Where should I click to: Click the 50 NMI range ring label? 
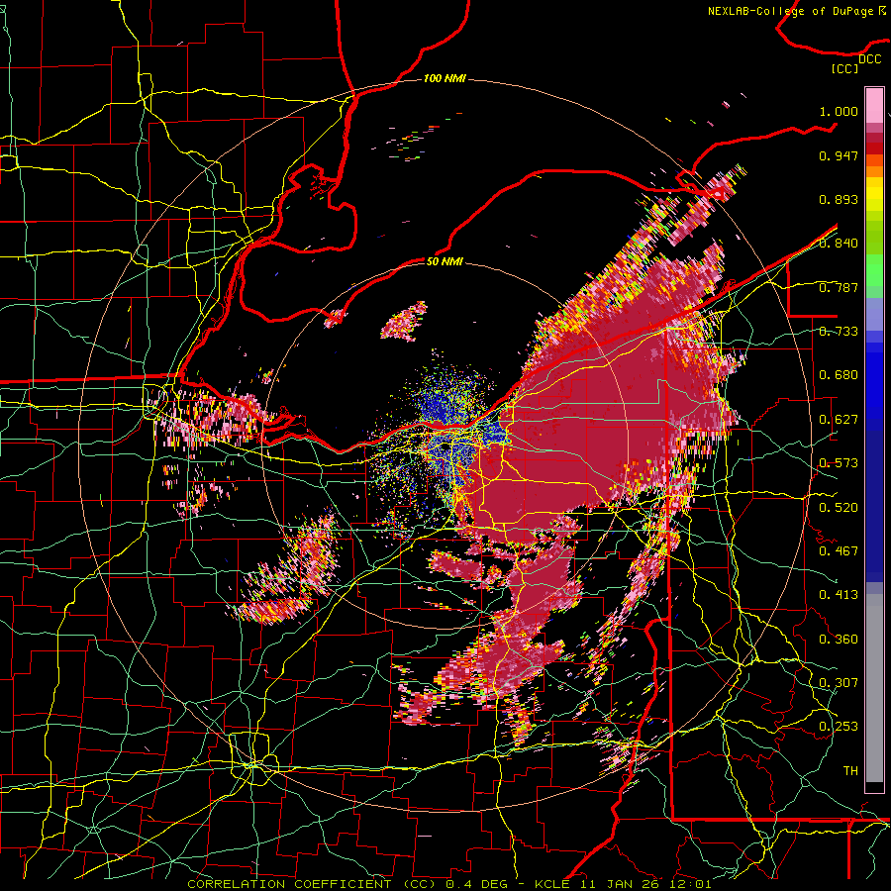[445, 261]
